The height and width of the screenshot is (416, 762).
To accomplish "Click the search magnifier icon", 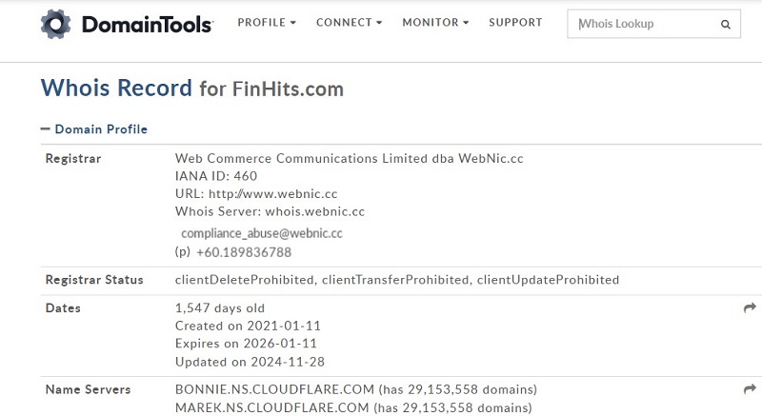I will point(725,24).
